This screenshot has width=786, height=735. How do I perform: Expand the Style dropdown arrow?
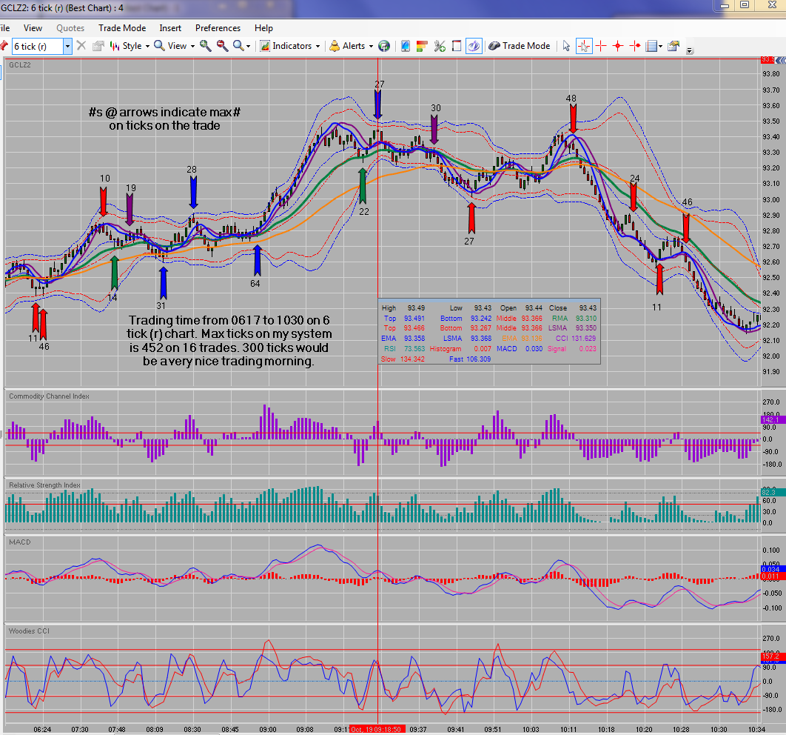point(147,46)
